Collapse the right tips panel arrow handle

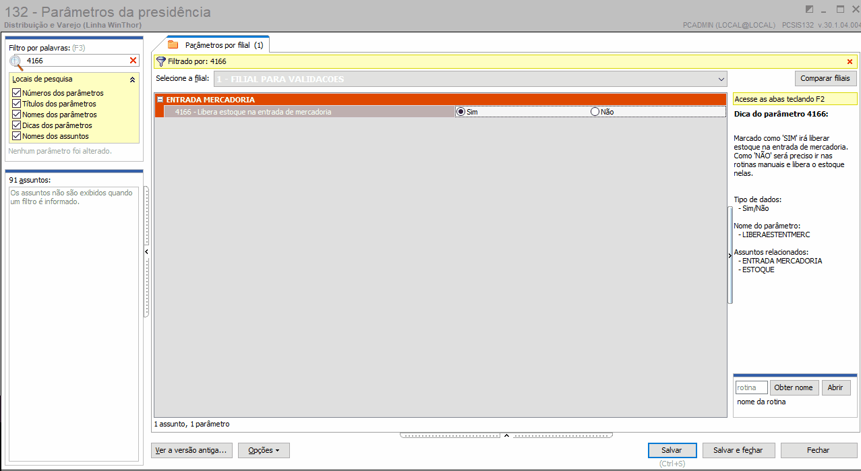(x=730, y=255)
